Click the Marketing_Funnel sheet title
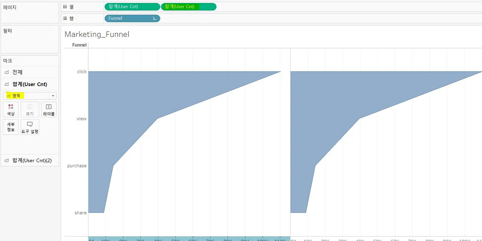This screenshot has height=241, width=482. (97, 34)
